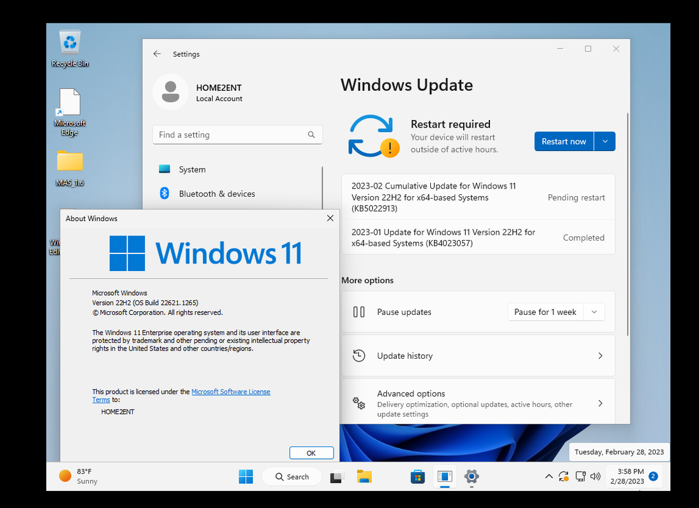Click Restart now button
This screenshot has height=508, width=699.
[x=564, y=141]
